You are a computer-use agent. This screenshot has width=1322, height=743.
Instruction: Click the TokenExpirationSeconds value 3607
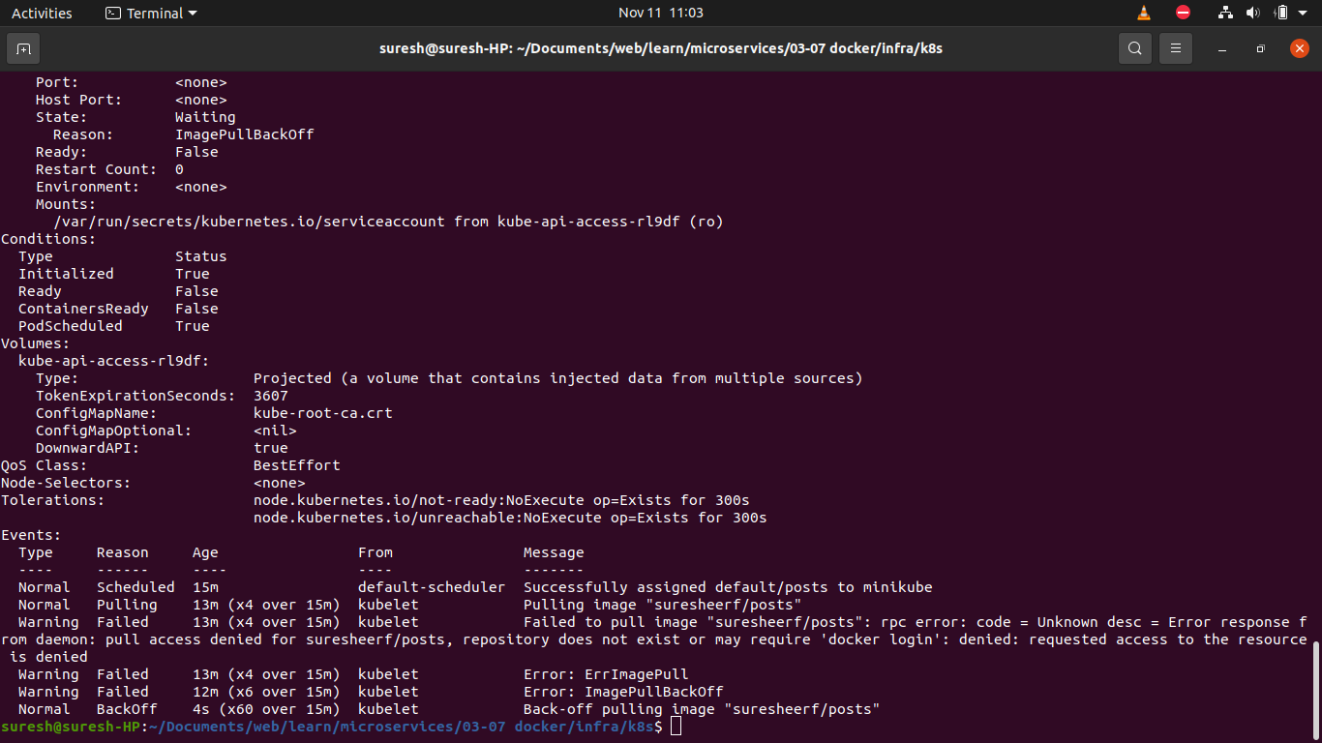coord(271,396)
